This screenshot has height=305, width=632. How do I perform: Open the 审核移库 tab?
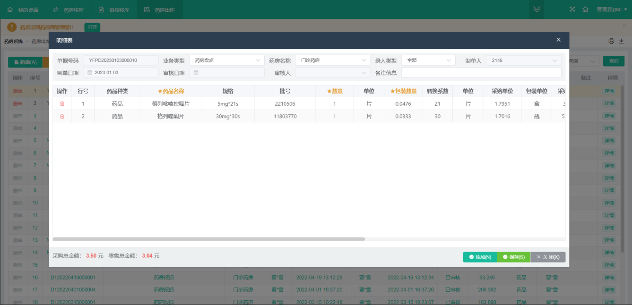pyautogui.click(x=114, y=9)
